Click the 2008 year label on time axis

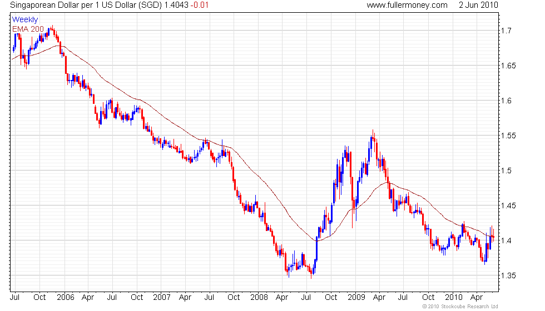click(259, 298)
